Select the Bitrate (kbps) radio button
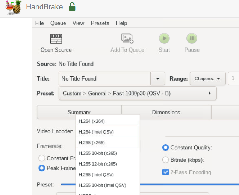Viewport: 239px width, 195px height. point(165,160)
